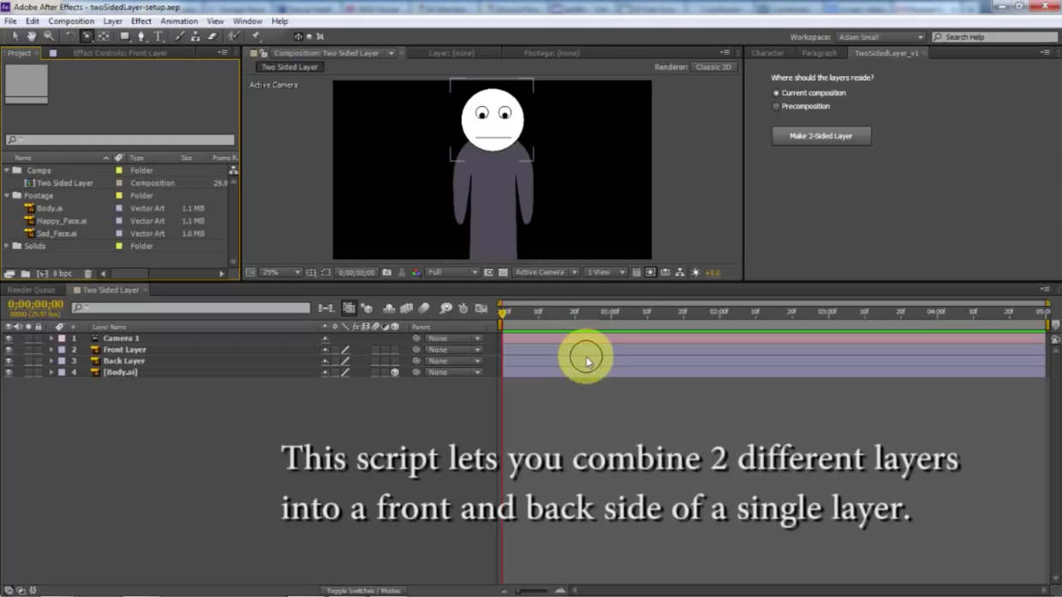Open the Composition menu

(71, 21)
